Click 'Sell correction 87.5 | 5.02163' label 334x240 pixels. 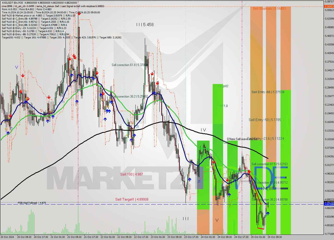pos(270,164)
